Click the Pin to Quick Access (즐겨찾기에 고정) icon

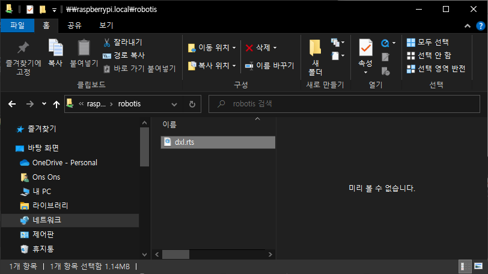coord(23,48)
